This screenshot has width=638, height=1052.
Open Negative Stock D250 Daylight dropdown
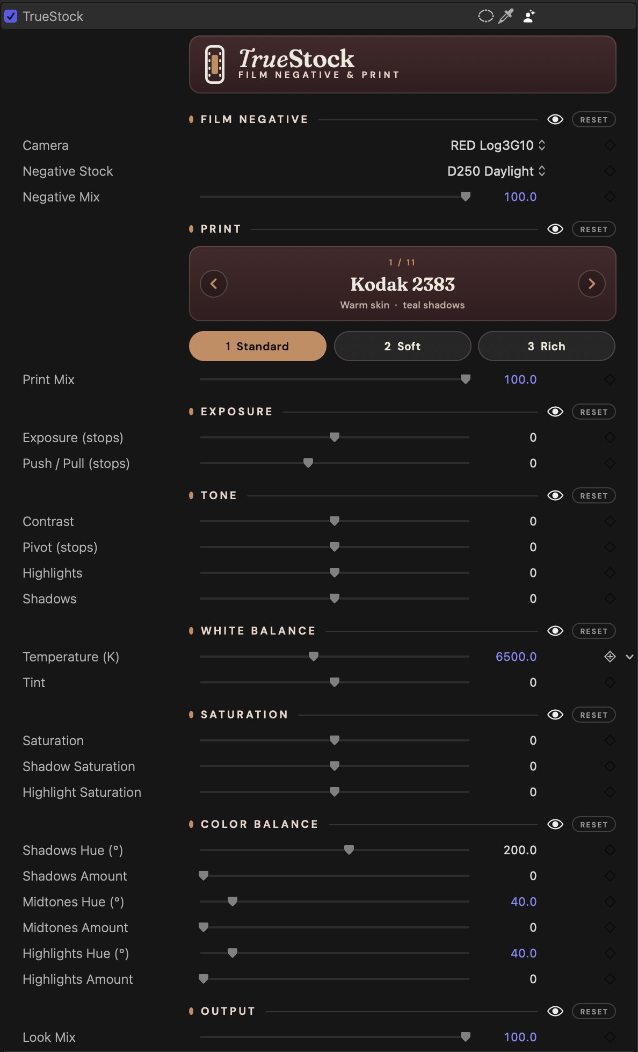click(496, 171)
